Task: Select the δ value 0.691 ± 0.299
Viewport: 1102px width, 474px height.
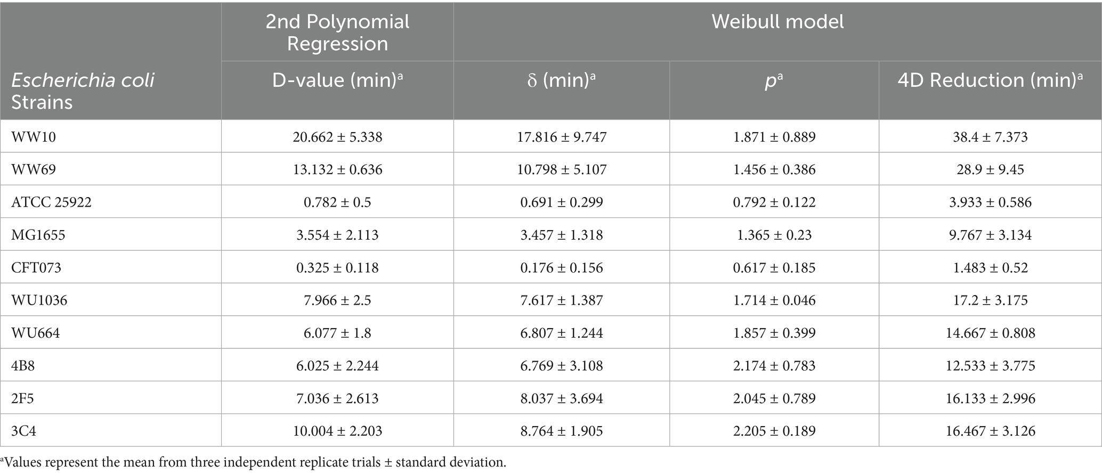Action: [x=562, y=202]
